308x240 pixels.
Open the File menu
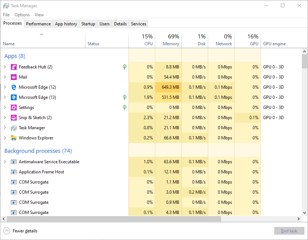(x=6, y=15)
